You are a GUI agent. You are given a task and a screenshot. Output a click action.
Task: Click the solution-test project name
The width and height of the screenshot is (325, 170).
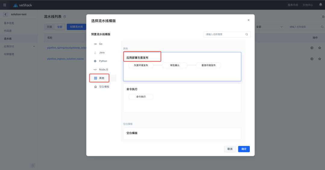(19, 14)
